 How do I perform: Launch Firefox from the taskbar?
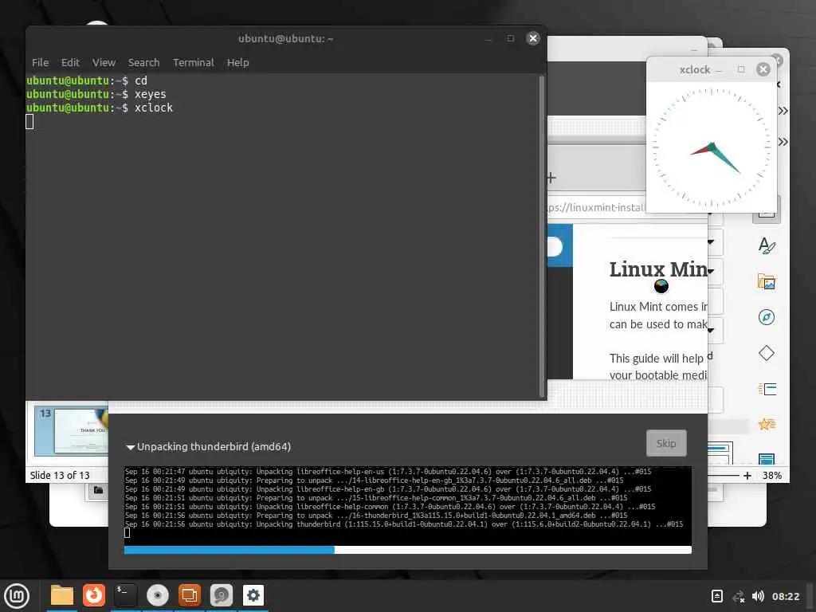pos(94,595)
